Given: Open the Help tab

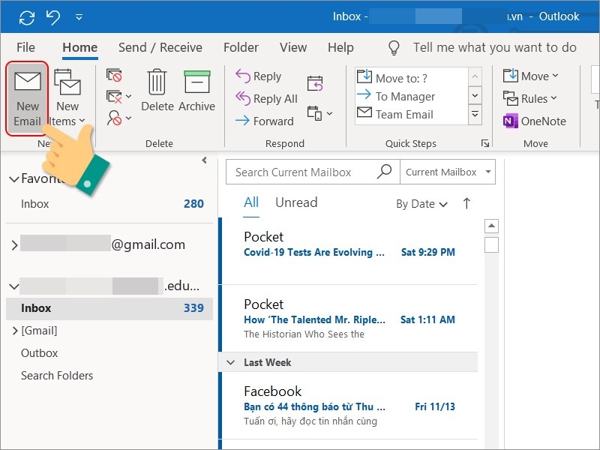Looking at the screenshot, I should click(340, 47).
